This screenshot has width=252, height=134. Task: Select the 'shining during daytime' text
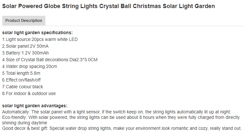(x=25, y=123)
